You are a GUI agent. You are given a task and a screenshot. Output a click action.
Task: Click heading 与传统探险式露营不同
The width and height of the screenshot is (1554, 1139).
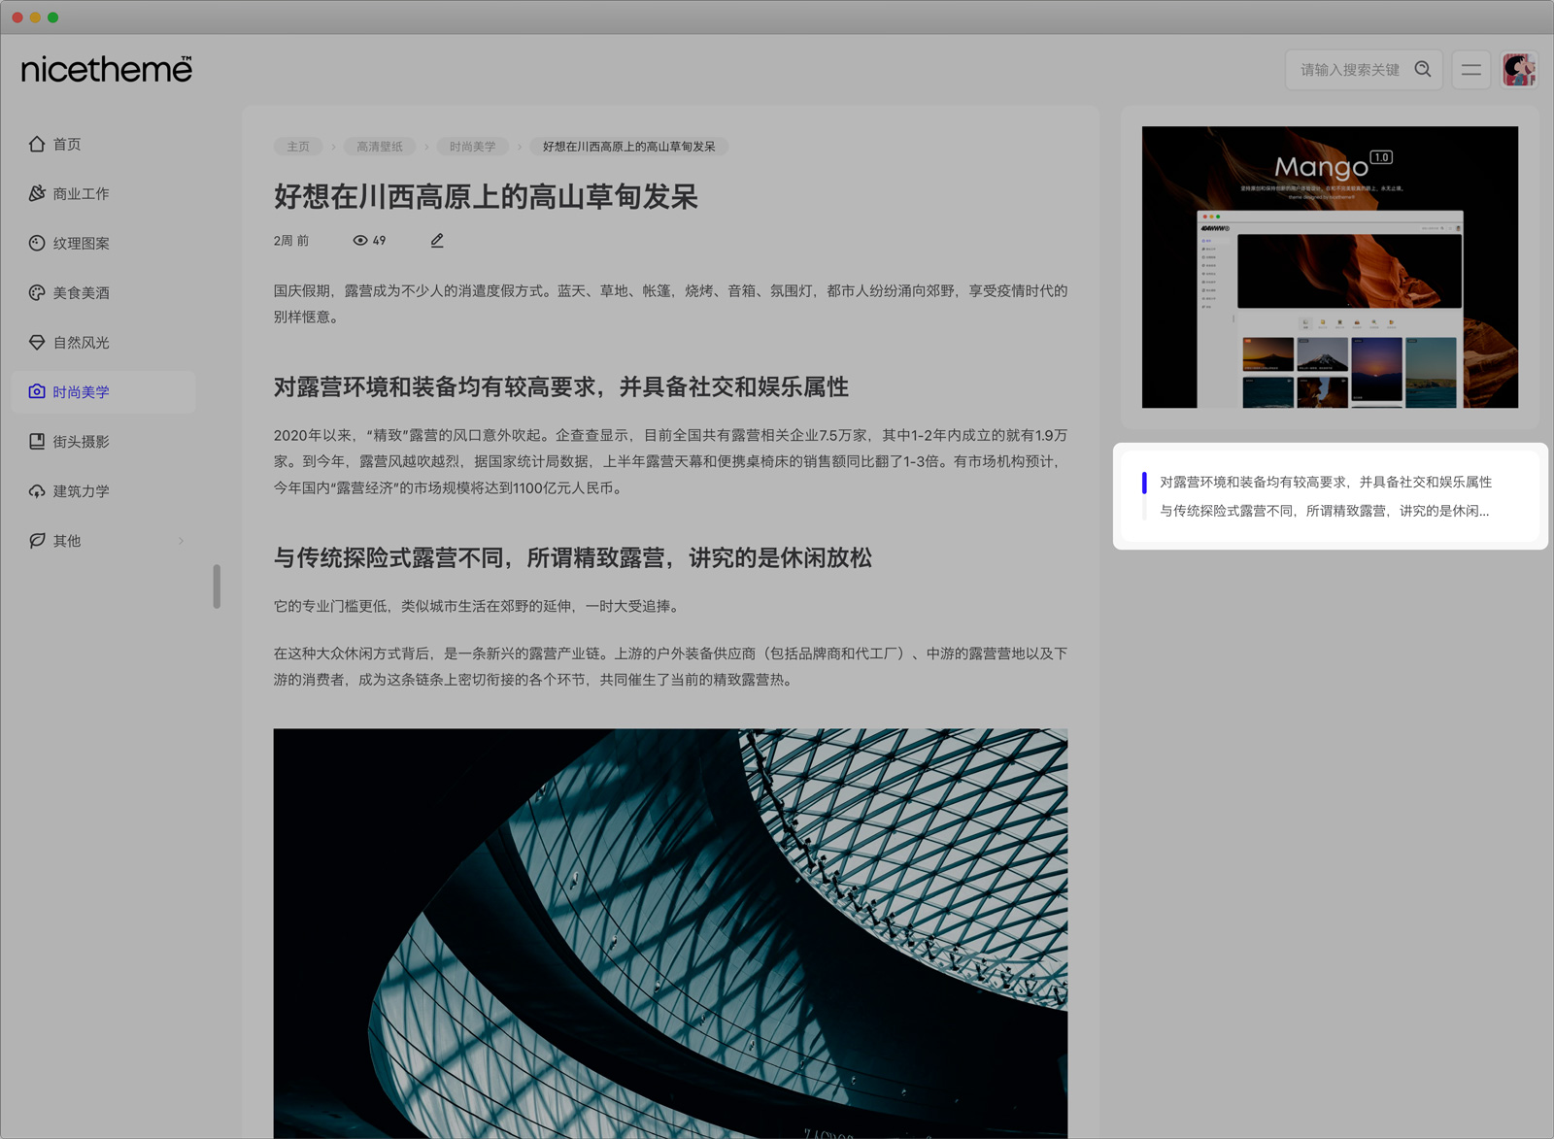(573, 557)
